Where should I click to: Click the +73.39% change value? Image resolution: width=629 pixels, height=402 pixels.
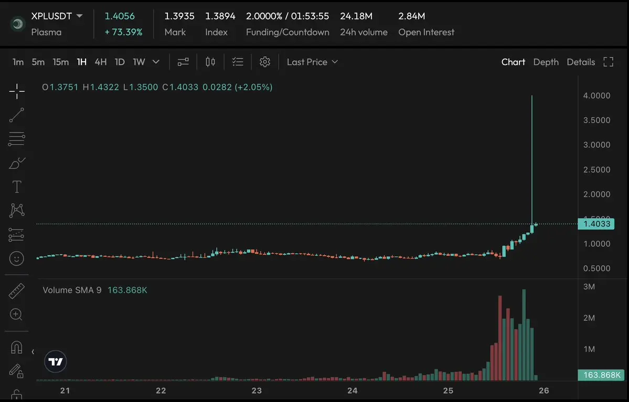(x=124, y=32)
